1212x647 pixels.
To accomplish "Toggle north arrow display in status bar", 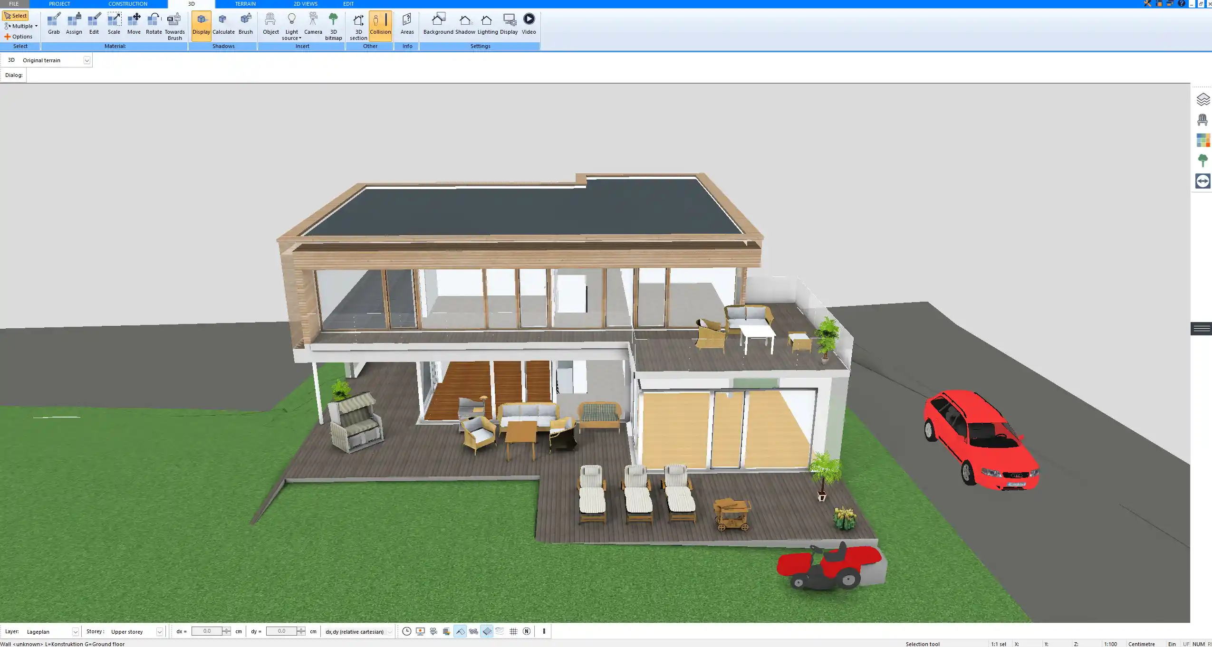I will pyautogui.click(x=526, y=631).
